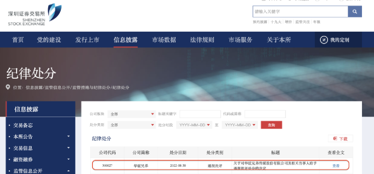Click the 信息披露 sidebar header
The width and height of the screenshot is (374, 174).
tap(40, 109)
